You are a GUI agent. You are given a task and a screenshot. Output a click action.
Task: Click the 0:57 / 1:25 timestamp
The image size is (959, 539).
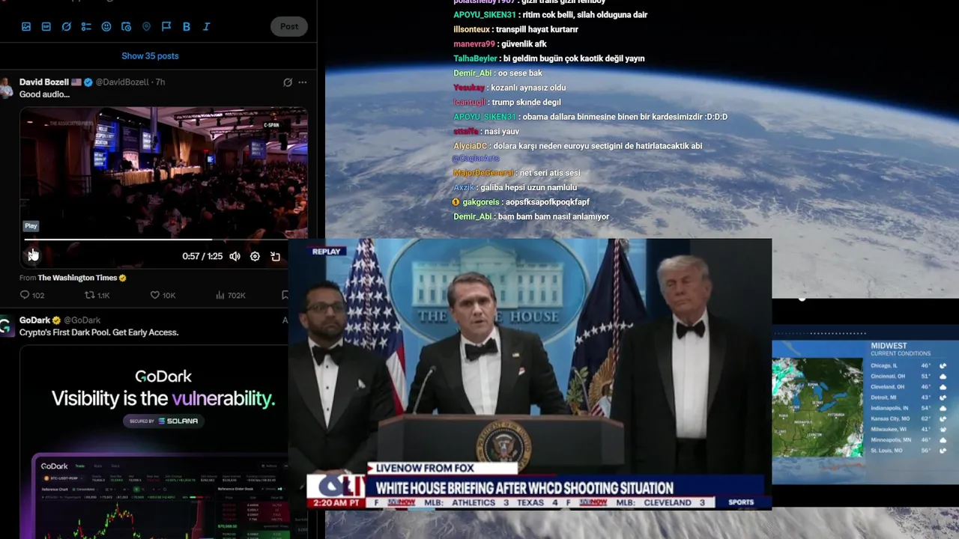click(x=202, y=256)
